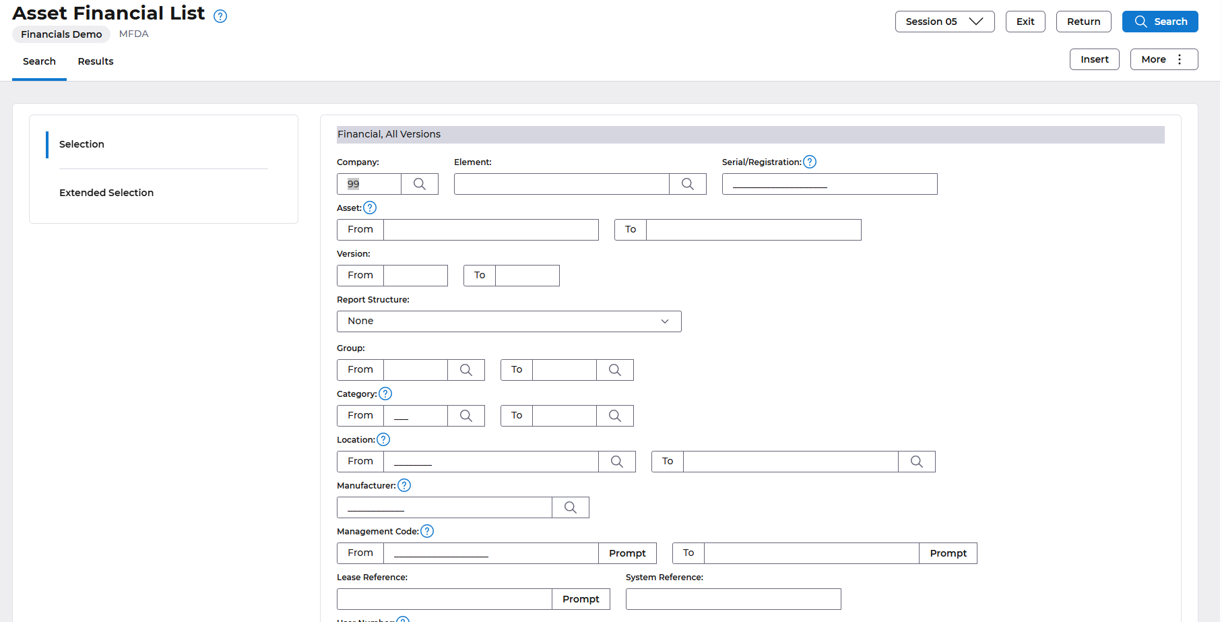This screenshot has width=1222, height=622.
Task: Expand the Report Structure dropdown
Action: coord(509,321)
